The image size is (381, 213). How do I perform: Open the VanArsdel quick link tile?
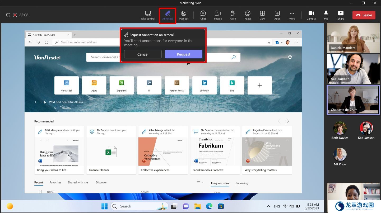point(67,86)
